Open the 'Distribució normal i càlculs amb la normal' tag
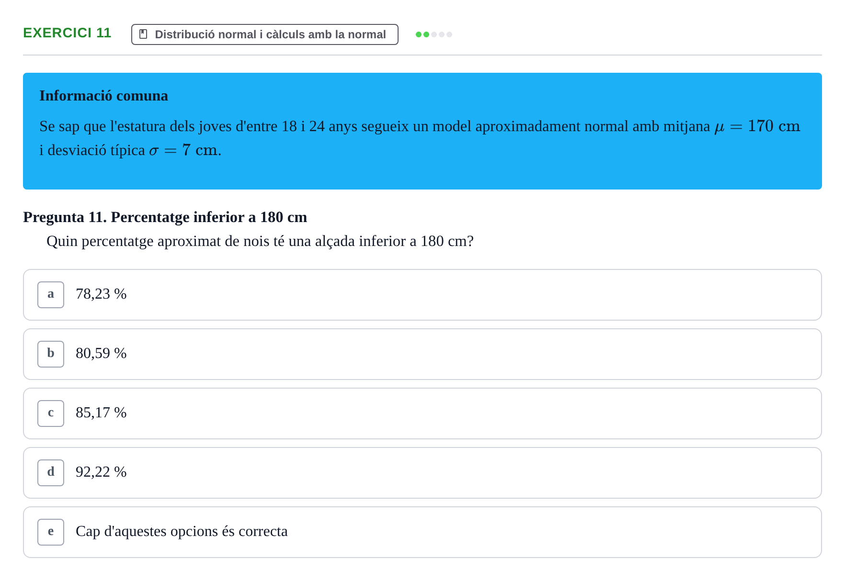Screen dimensions: 845x581 (265, 34)
